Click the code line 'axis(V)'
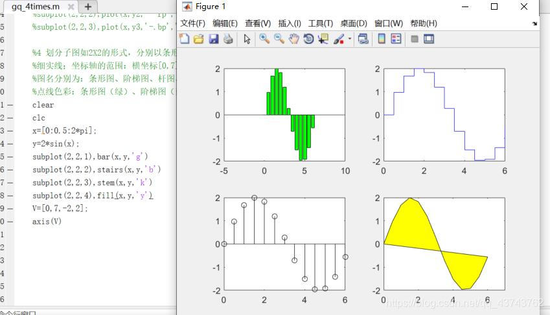The image size is (550, 315). pyautogui.click(x=47, y=221)
